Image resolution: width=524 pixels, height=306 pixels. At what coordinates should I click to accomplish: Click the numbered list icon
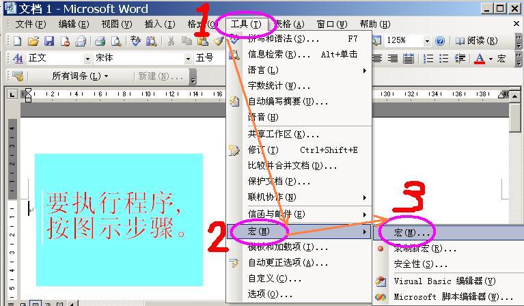click(428, 59)
